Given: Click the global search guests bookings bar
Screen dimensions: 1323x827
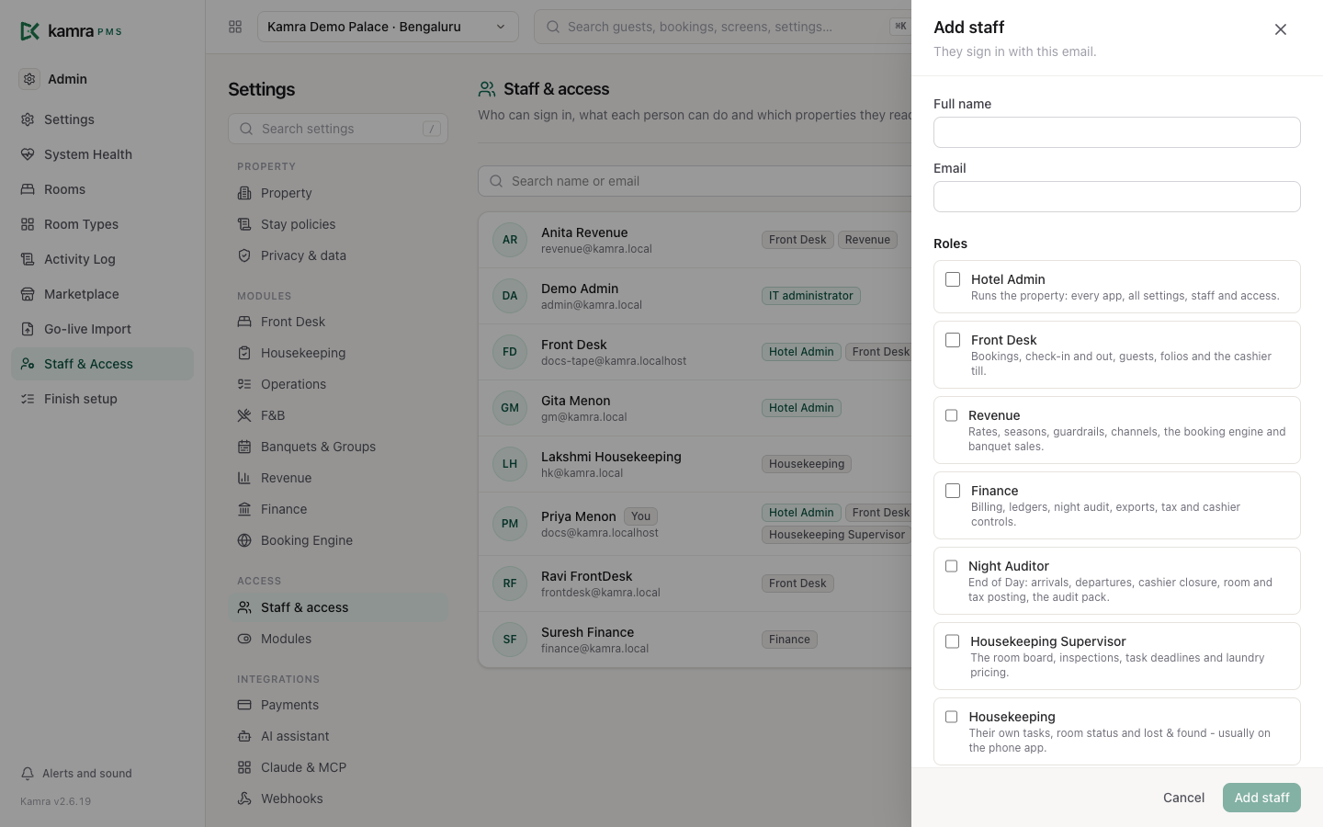Looking at the screenshot, I should (x=723, y=27).
